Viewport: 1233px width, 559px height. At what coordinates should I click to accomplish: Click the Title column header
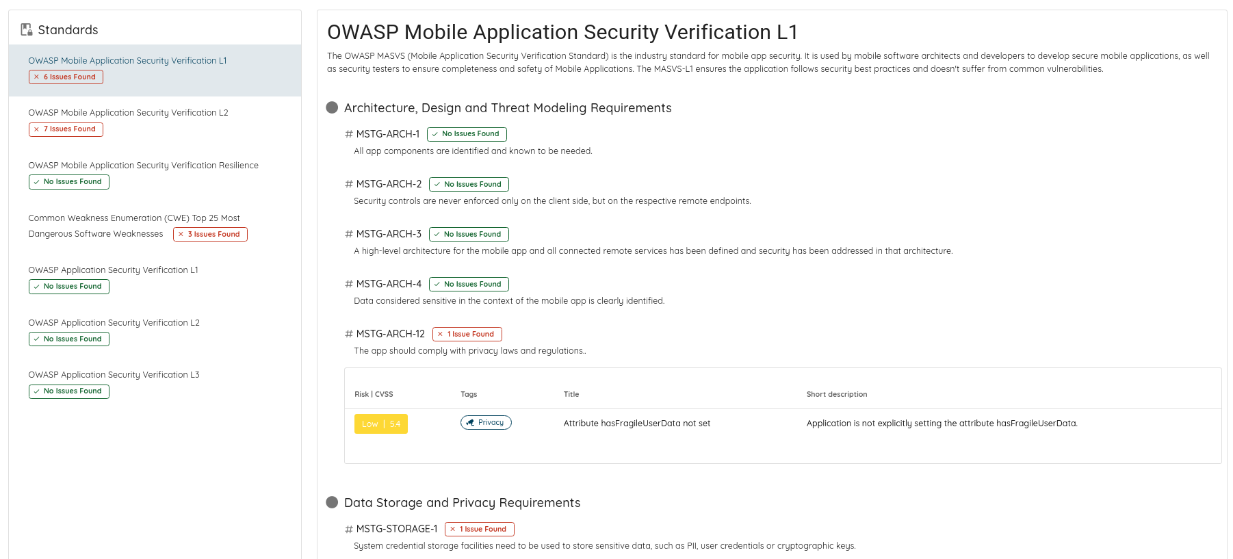(x=571, y=394)
